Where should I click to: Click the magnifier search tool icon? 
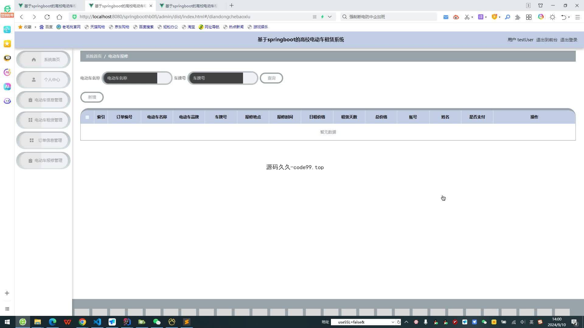pos(507,17)
